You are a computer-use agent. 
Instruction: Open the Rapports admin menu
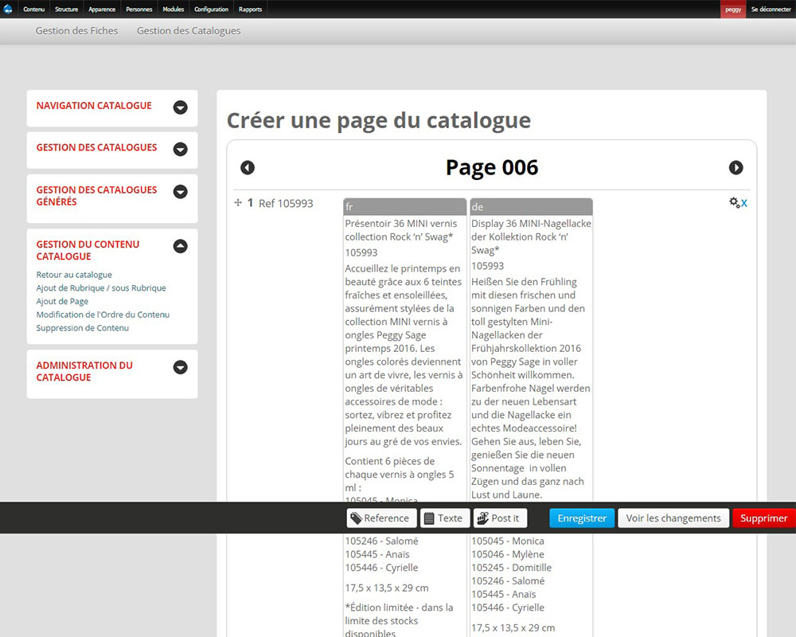[250, 9]
